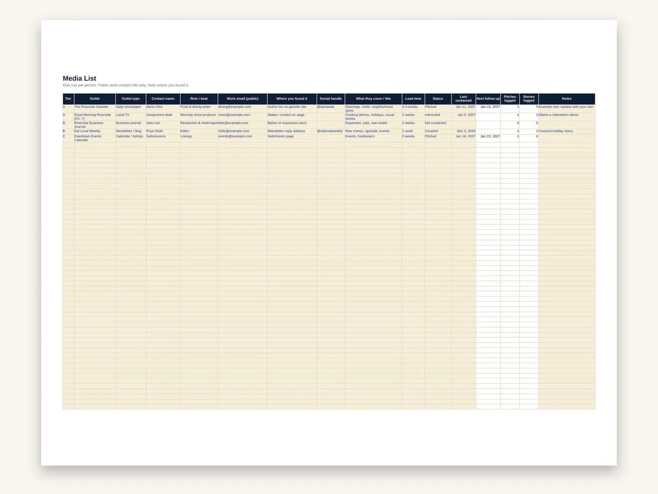The width and height of the screenshot is (658, 494).
Task: Select the 'Covered holiday menu' note cell
Action: 567,131
